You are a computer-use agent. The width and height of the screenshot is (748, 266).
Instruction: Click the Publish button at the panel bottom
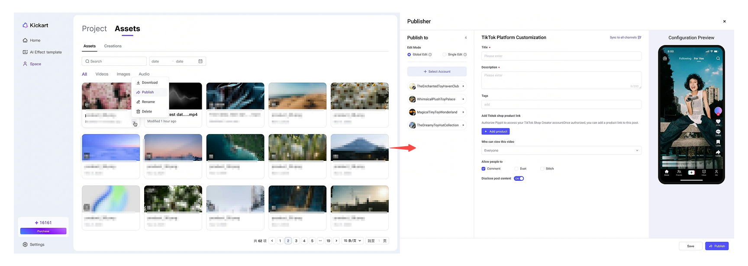717,246
